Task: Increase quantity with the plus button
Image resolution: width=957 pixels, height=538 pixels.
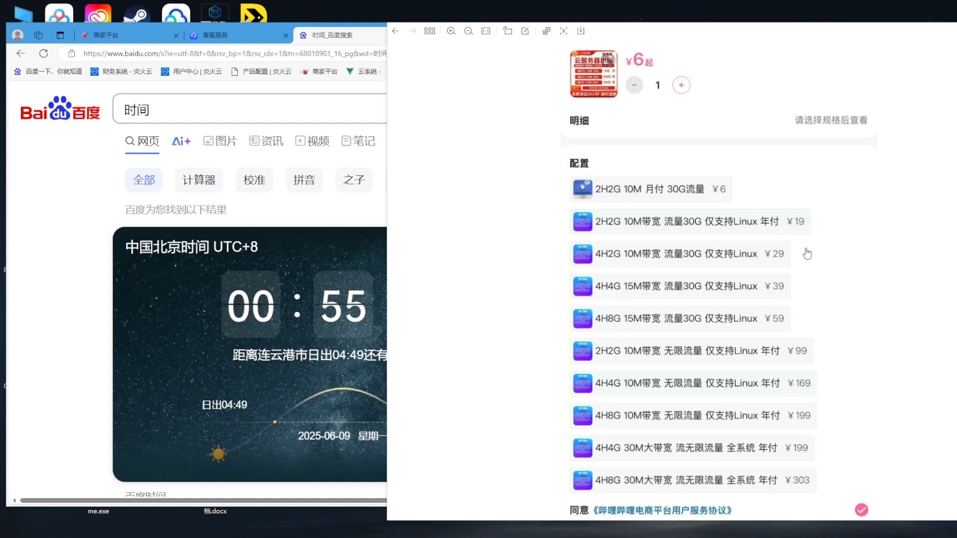Action: tap(681, 85)
